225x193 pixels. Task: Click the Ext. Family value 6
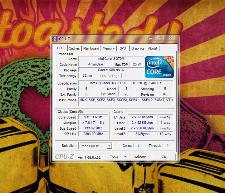point(86,94)
